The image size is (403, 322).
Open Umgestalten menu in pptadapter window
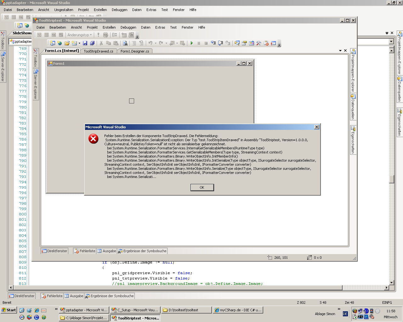click(64, 10)
